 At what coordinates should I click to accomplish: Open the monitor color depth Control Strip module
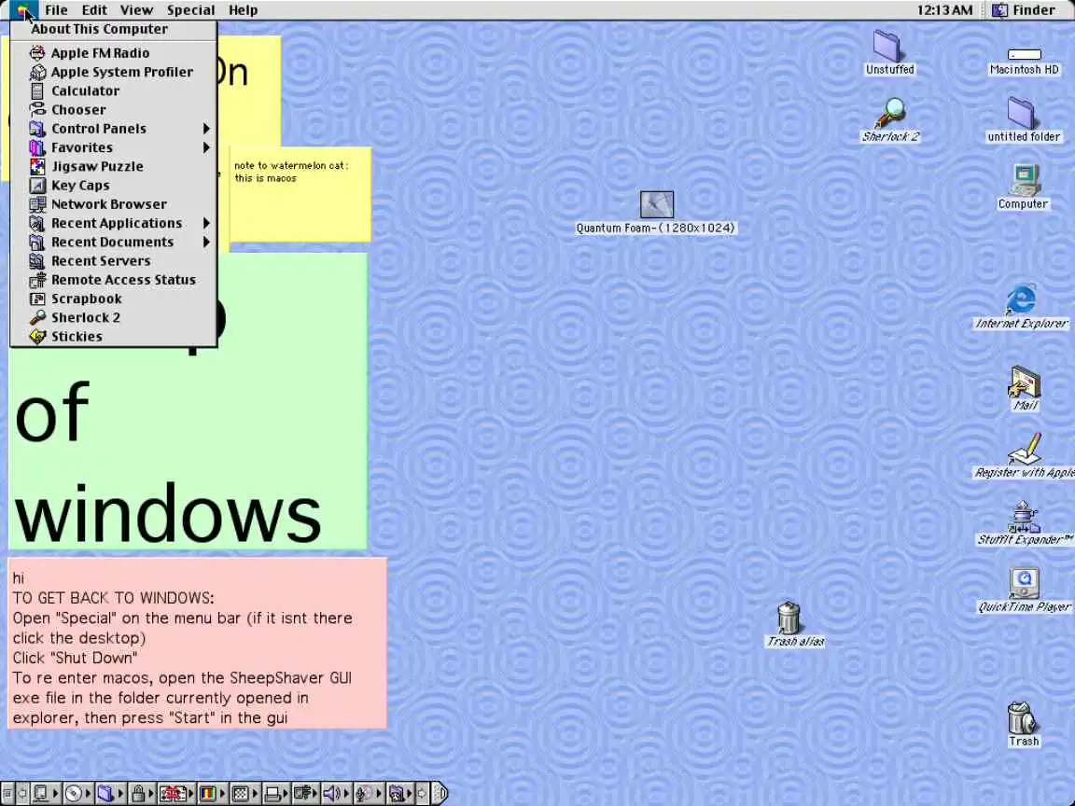(213, 794)
